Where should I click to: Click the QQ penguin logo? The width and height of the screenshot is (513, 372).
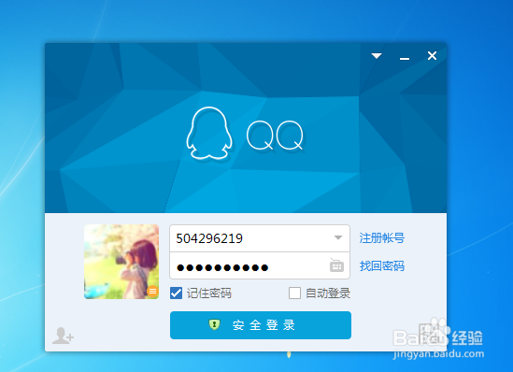209,133
